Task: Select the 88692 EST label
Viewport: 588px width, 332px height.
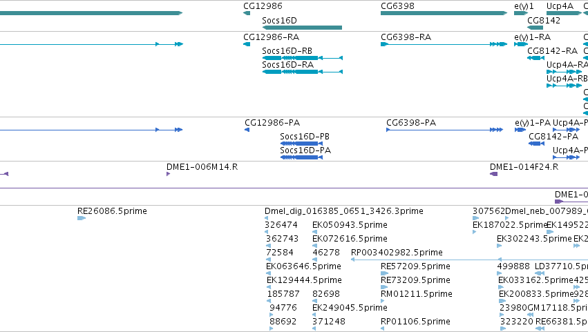Action: [283, 322]
